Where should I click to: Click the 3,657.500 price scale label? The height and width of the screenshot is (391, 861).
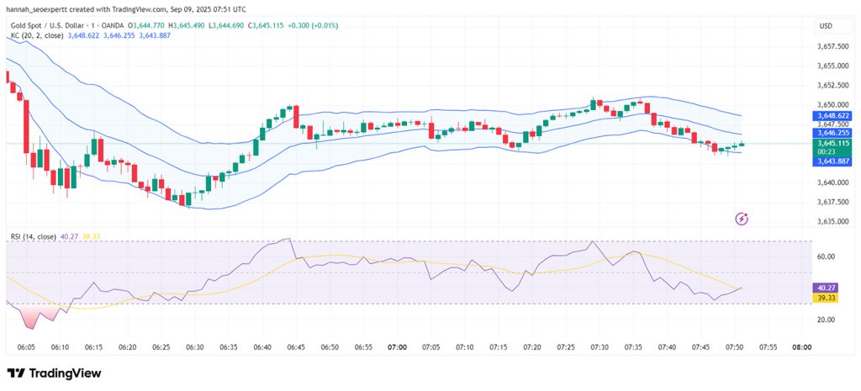click(832, 46)
